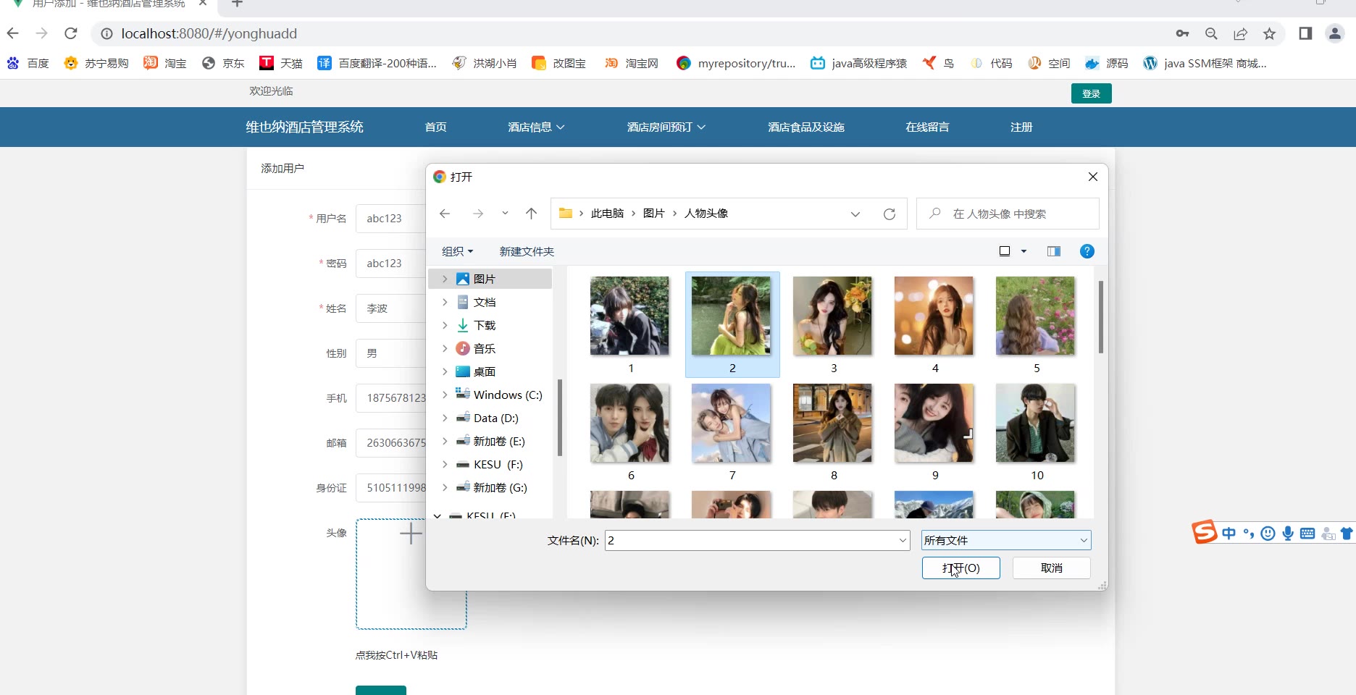Expand the file name history dropdown arrow
Screen dimensions: 1356x695
click(903, 540)
